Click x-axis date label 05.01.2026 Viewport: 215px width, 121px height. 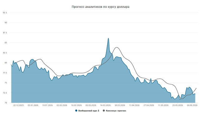click(x=33, y=105)
